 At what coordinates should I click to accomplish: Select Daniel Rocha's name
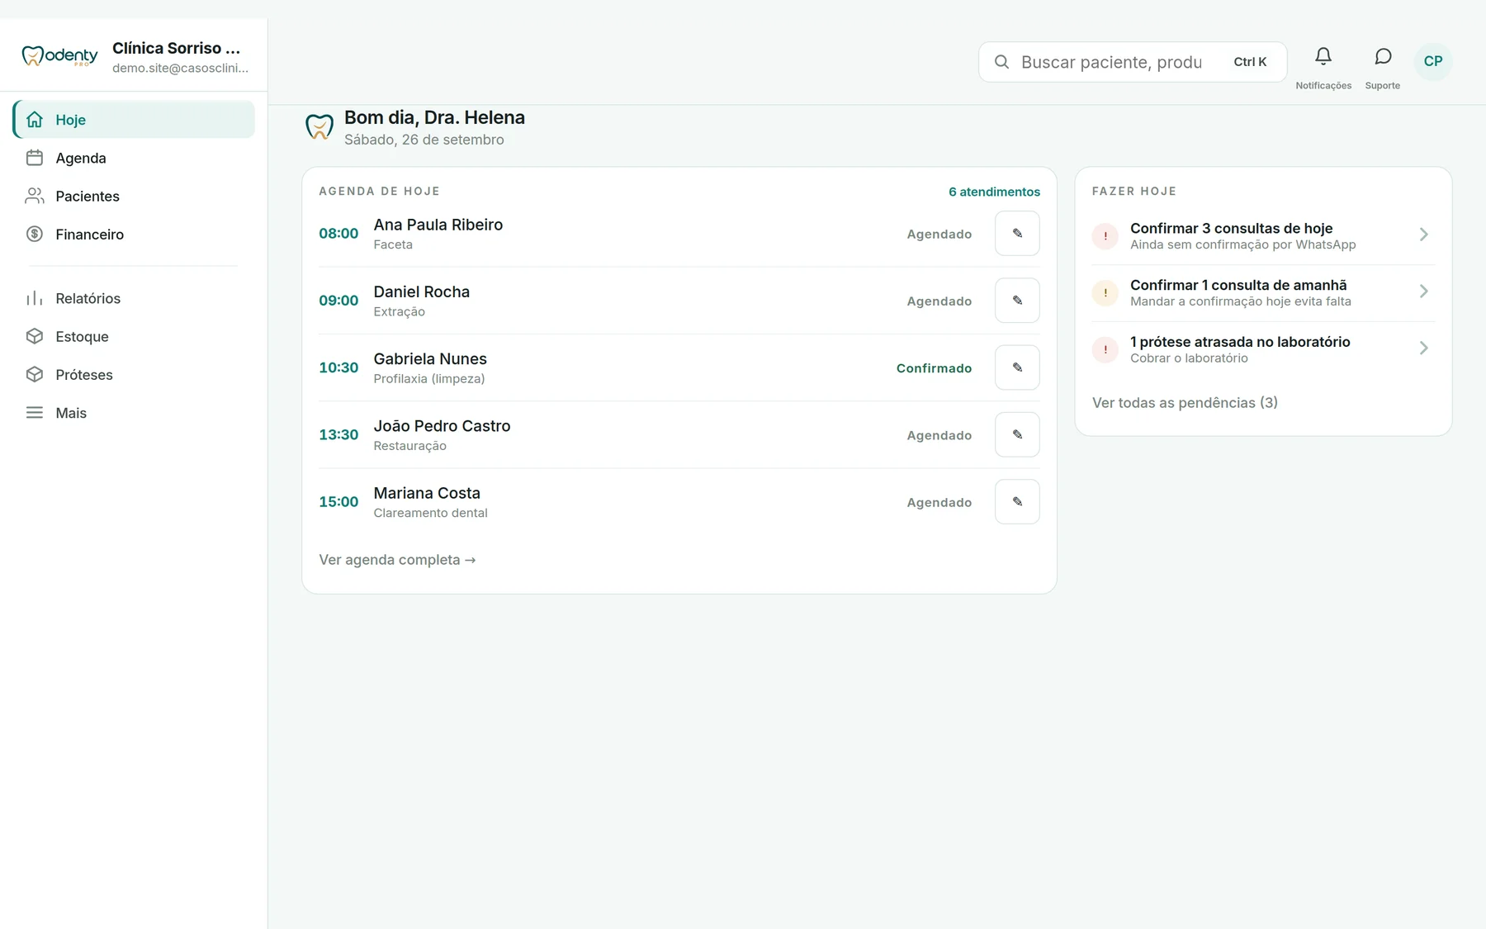pyautogui.click(x=421, y=291)
